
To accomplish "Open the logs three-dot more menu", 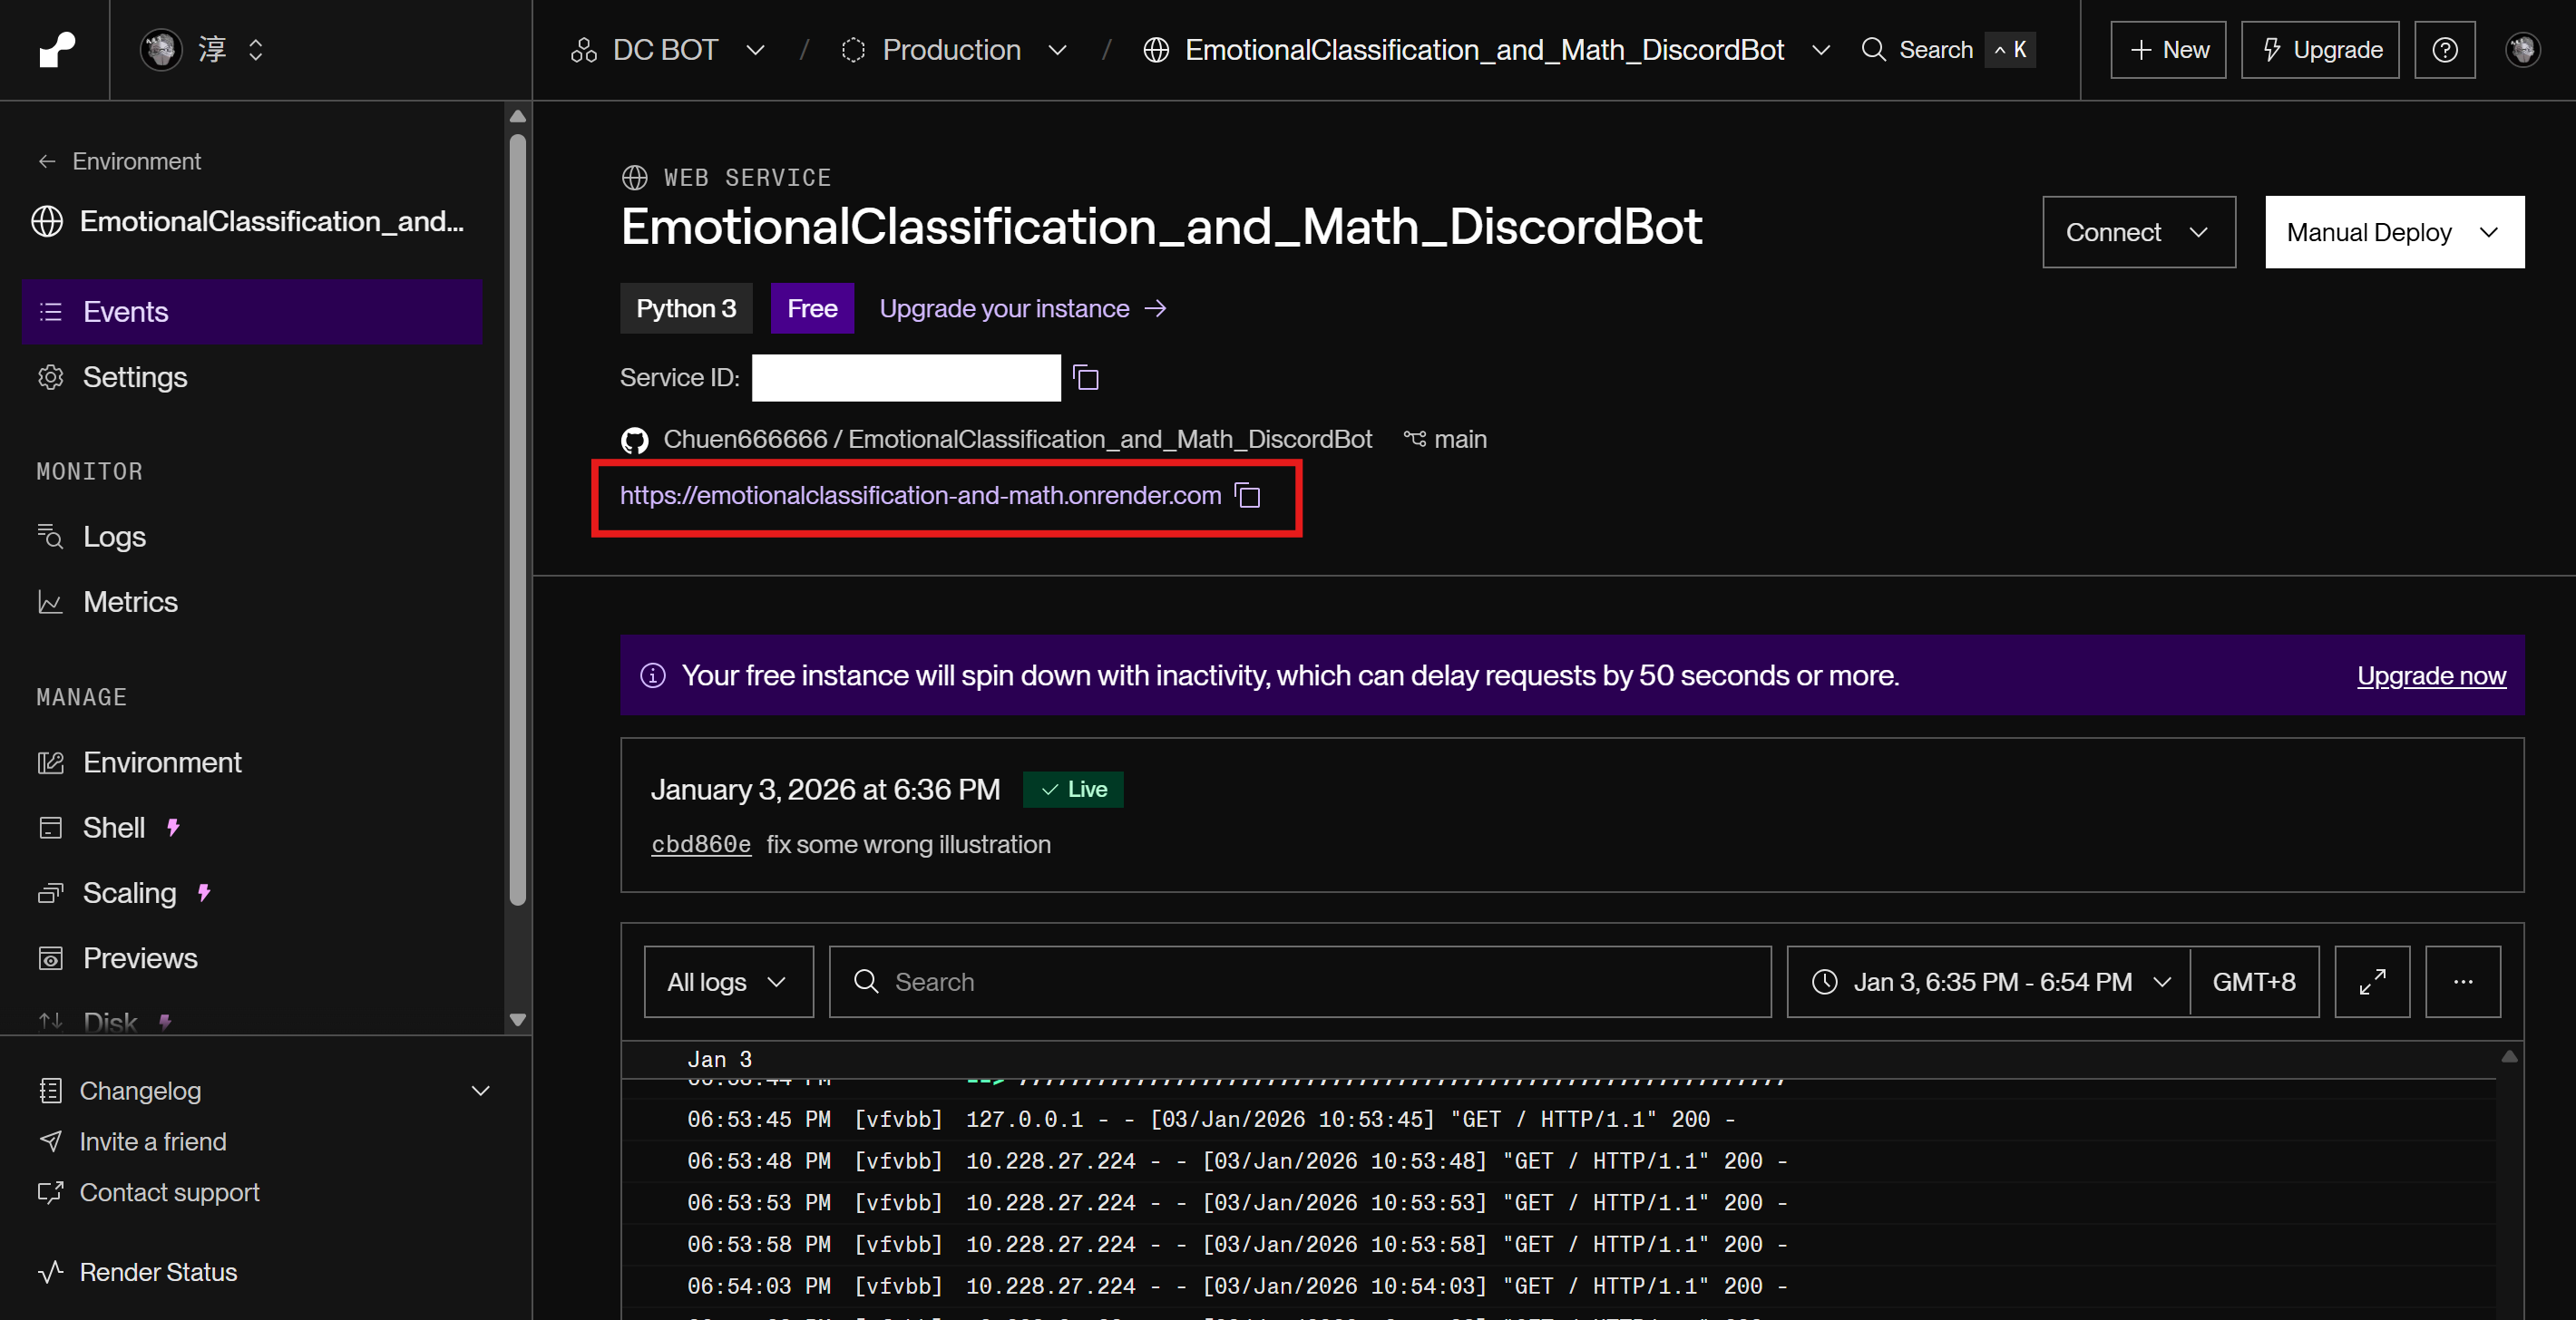I will (x=2462, y=981).
